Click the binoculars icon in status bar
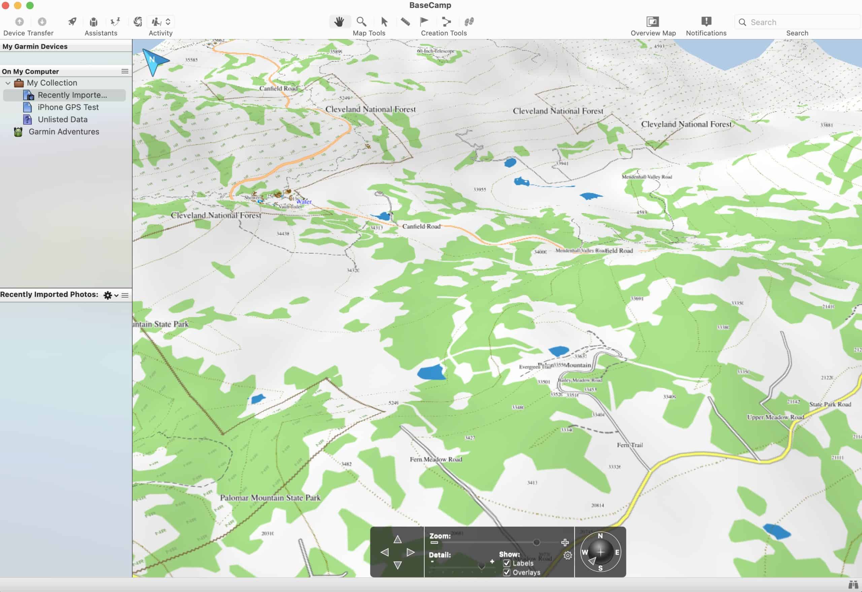The image size is (862, 592). pos(853,585)
